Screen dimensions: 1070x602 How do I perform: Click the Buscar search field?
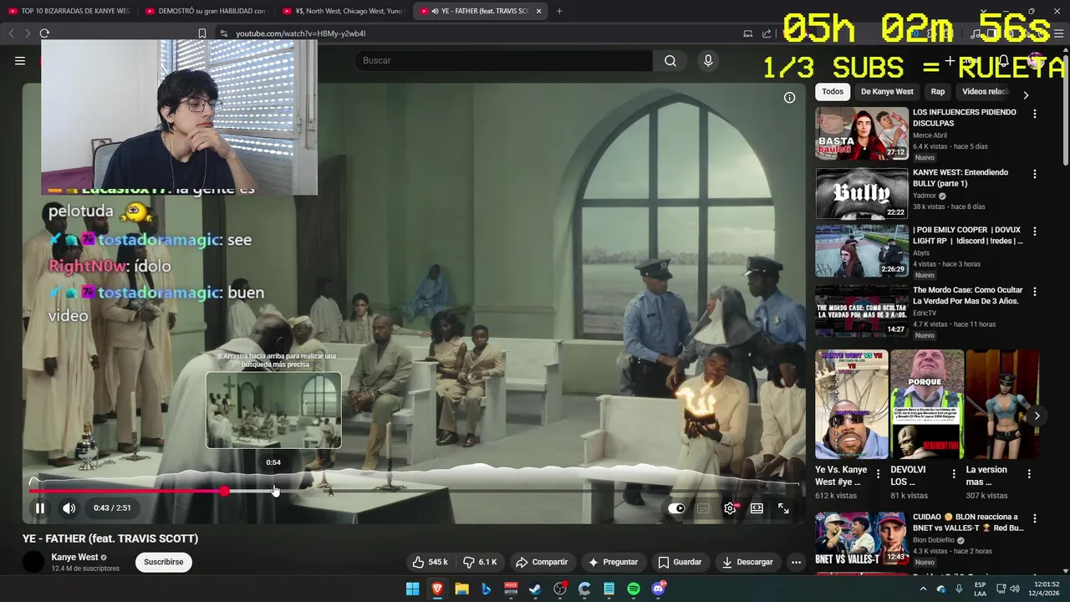coord(504,60)
